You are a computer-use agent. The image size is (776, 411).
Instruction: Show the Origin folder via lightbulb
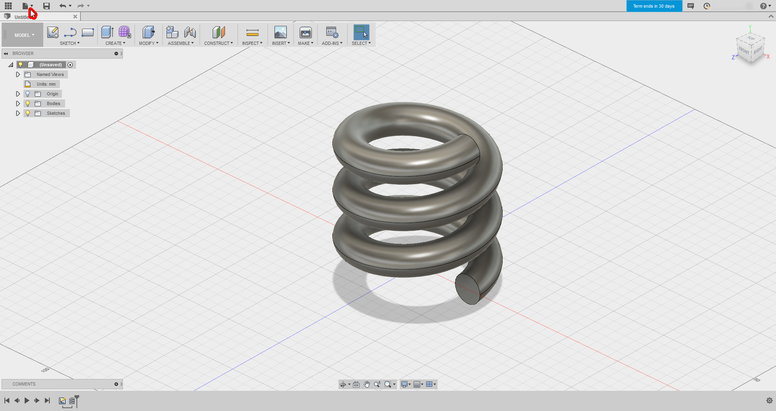28,94
